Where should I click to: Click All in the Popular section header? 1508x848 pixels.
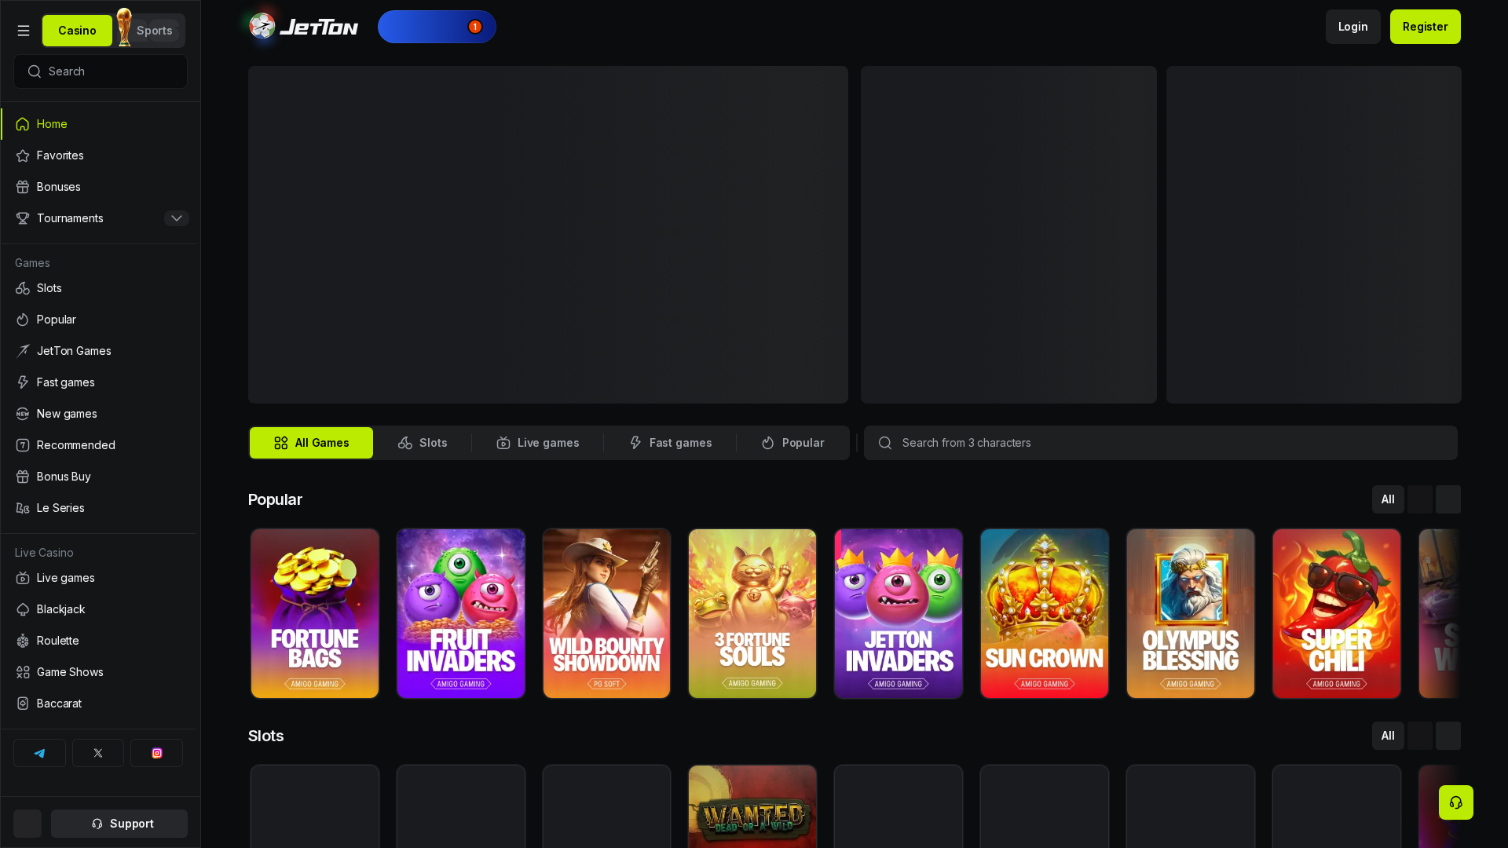(1388, 499)
